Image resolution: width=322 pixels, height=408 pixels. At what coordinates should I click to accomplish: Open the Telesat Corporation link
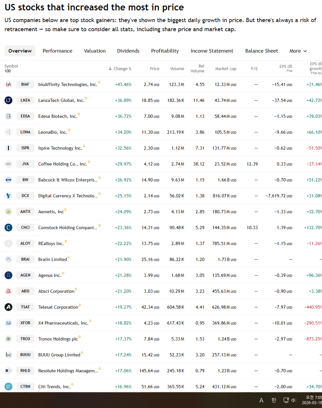58,307
